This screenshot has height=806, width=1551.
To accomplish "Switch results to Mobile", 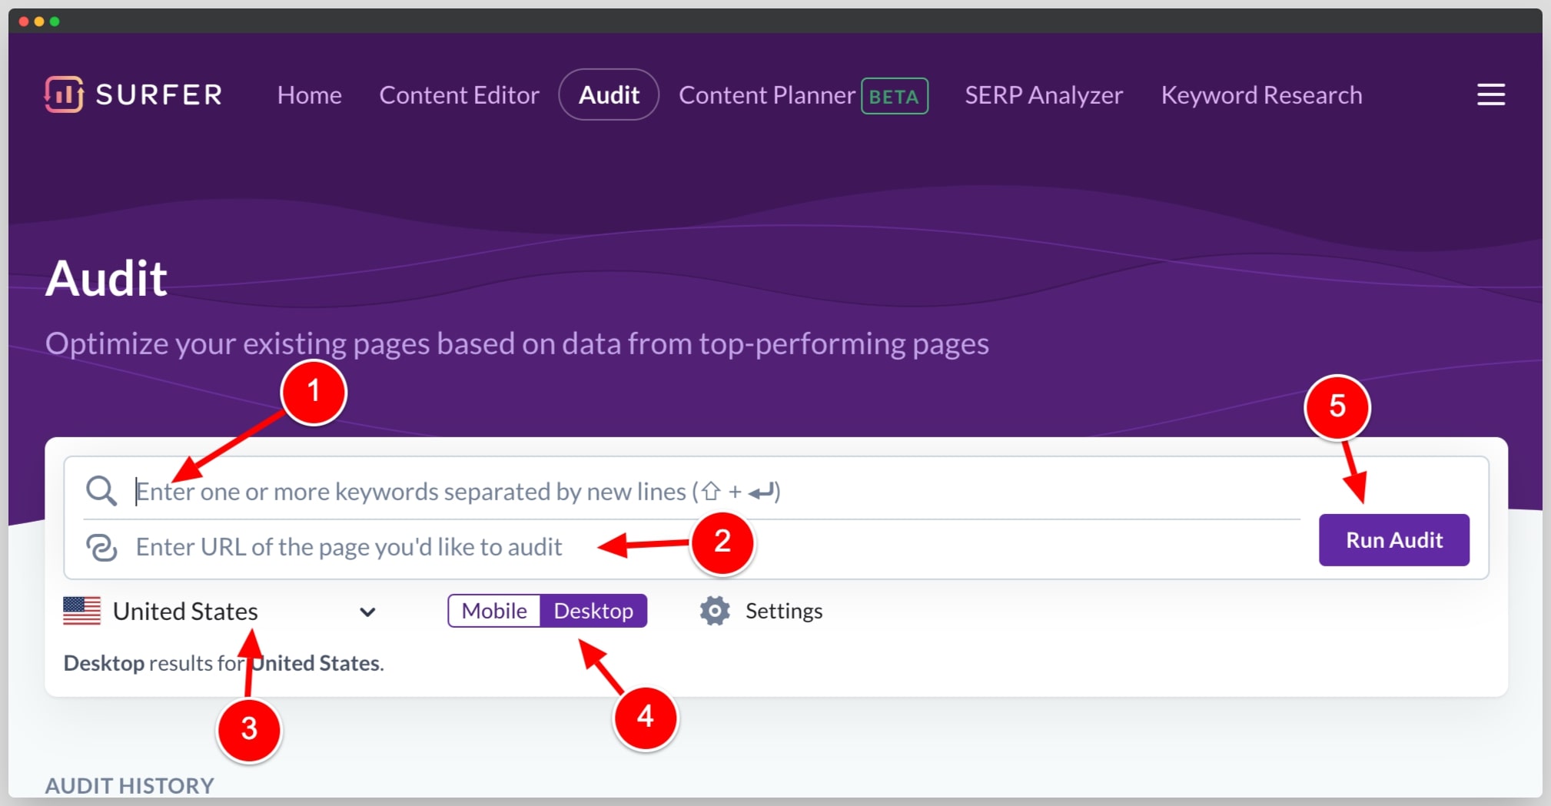I will click(x=493, y=610).
